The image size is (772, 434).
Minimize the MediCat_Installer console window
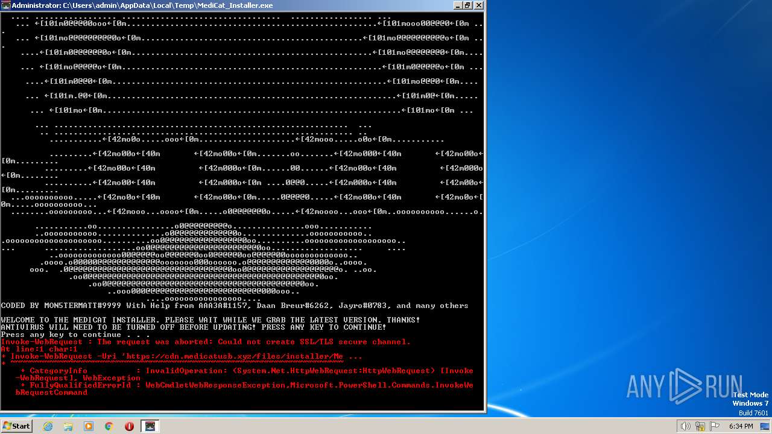458,5
